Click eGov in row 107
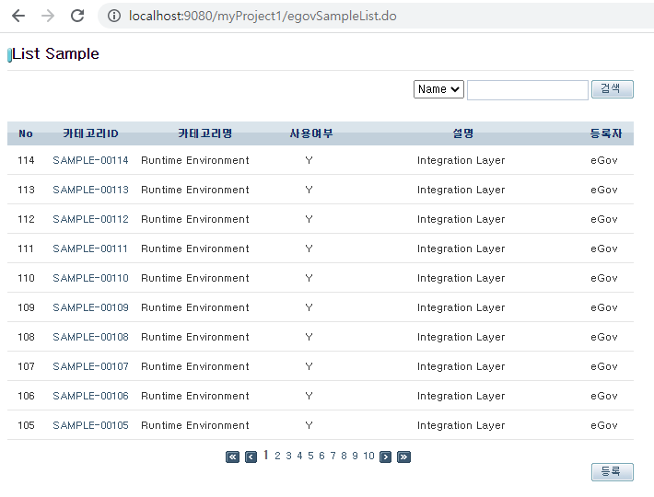Viewport: 654px width, 497px height. [604, 366]
